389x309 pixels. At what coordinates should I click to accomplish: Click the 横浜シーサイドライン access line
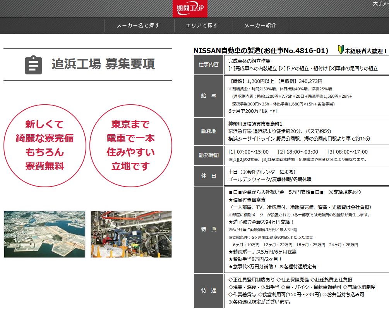(299, 139)
